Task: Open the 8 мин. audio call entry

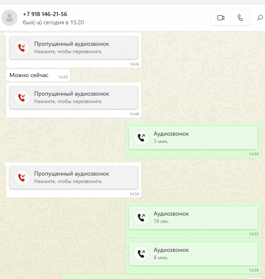Action: (x=193, y=254)
